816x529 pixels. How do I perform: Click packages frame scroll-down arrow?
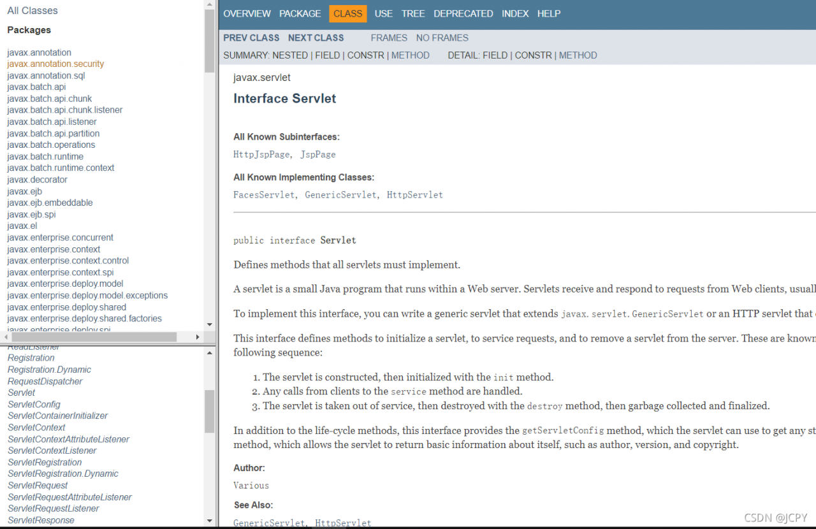pyautogui.click(x=210, y=325)
